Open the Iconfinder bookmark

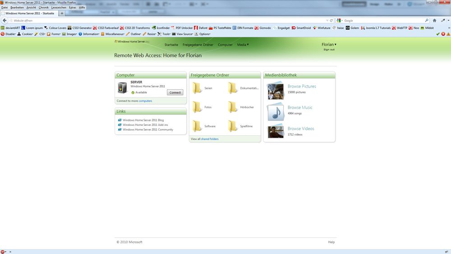(x=161, y=28)
